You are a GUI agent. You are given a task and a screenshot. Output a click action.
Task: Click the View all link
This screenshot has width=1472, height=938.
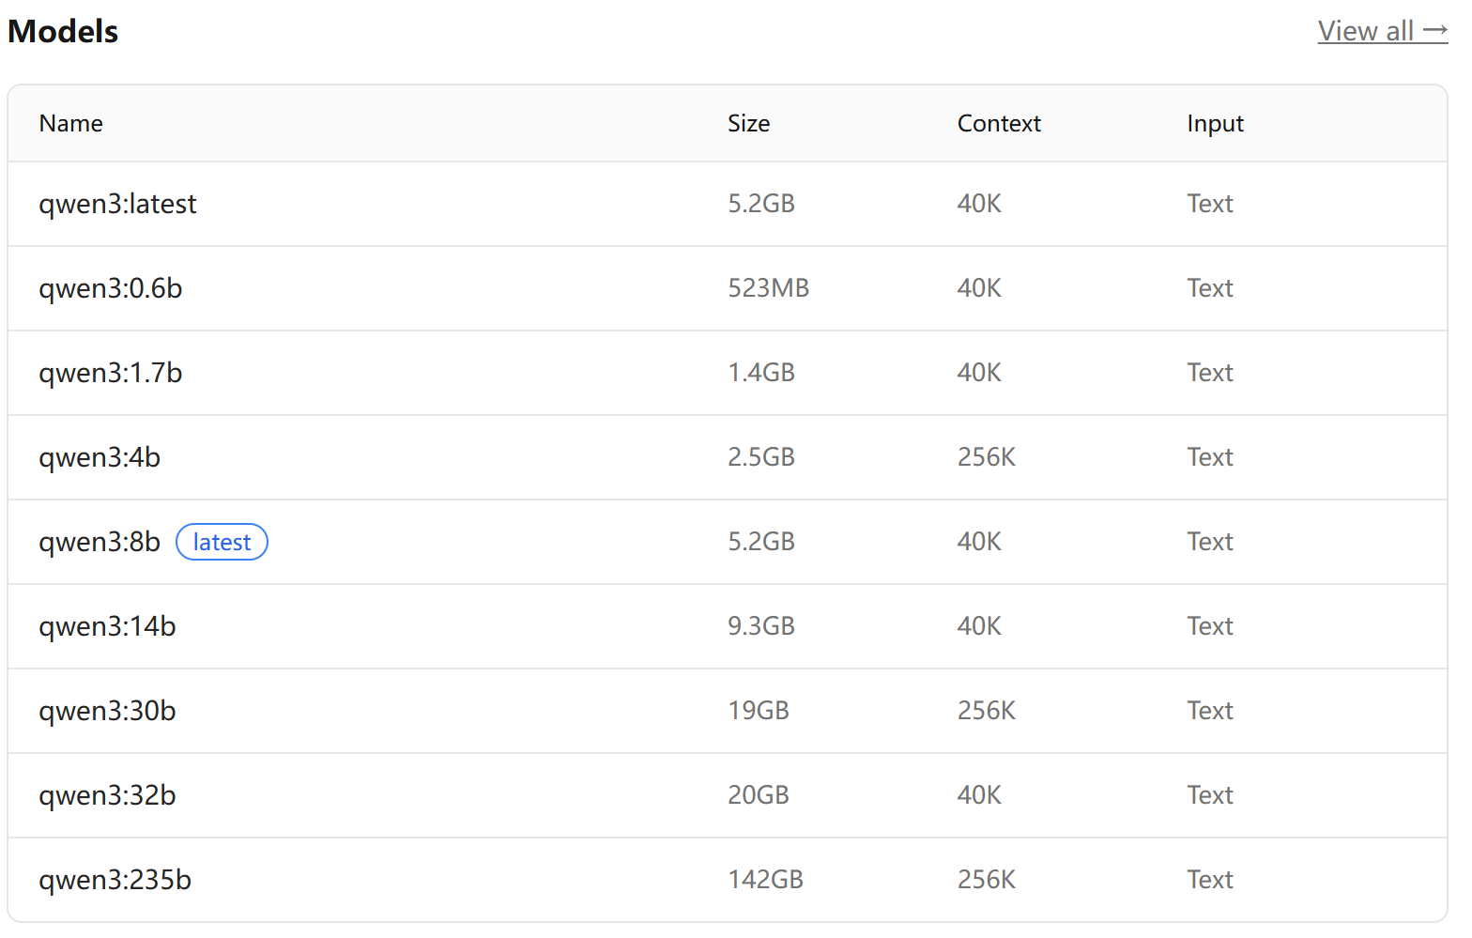[x=1381, y=31]
